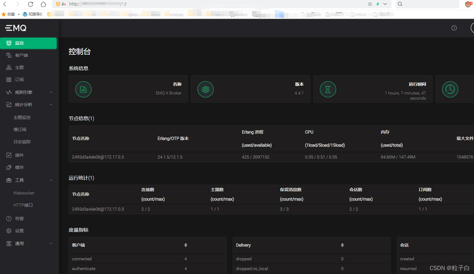Expand the 通用 submenu chevron

pyautogui.click(x=51, y=243)
